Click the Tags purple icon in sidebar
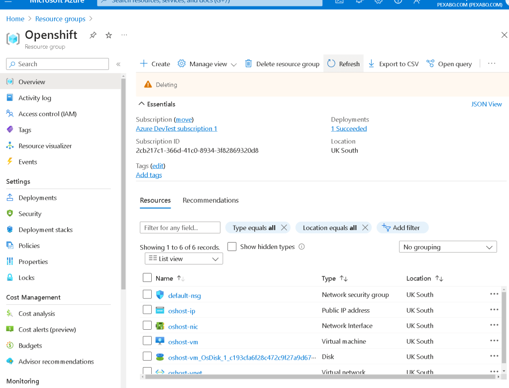Viewport: 509px width, 388px height. point(10,129)
